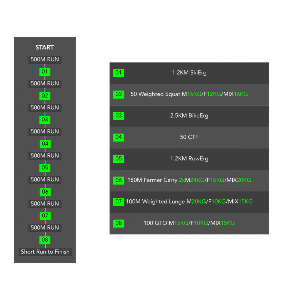Click the 180M Farmer Carry description
Screen dimensions: 307x307
tap(189, 180)
